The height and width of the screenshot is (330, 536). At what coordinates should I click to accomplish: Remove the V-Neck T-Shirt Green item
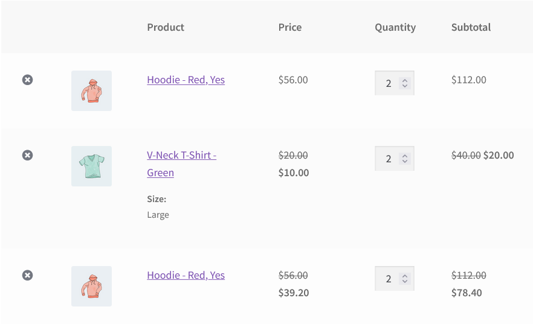pyautogui.click(x=27, y=155)
